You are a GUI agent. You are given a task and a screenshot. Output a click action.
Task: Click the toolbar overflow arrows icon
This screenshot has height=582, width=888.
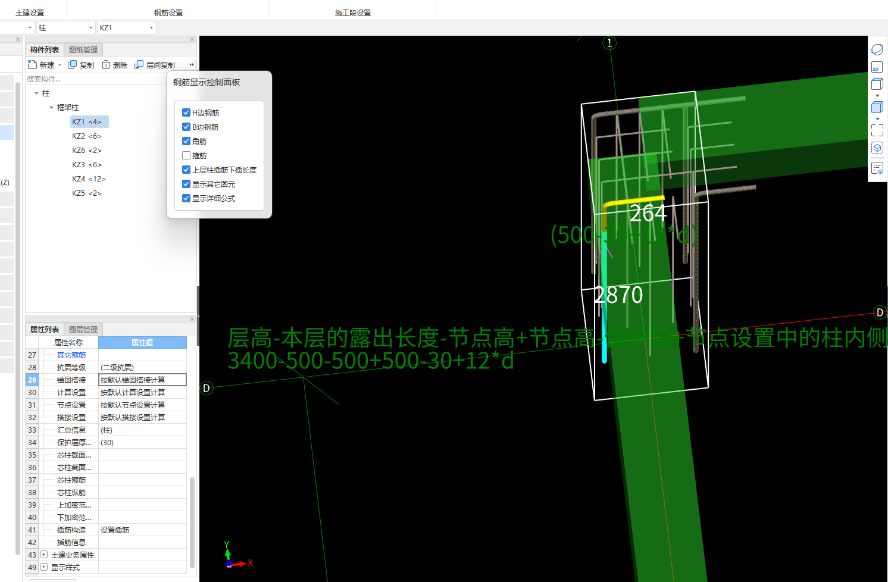point(192,65)
